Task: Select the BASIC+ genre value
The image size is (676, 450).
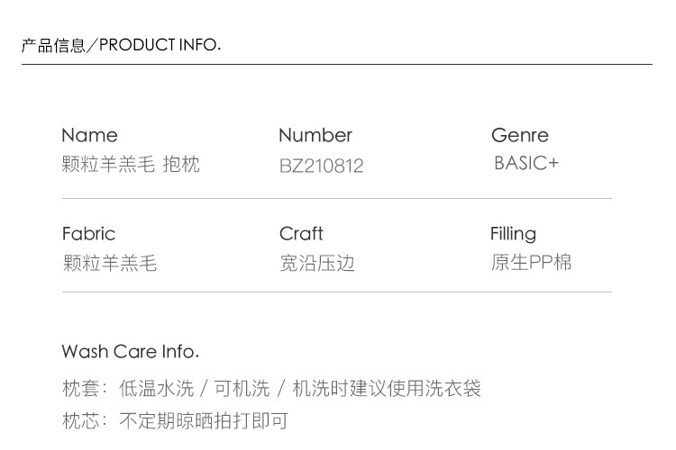Action: click(526, 164)
